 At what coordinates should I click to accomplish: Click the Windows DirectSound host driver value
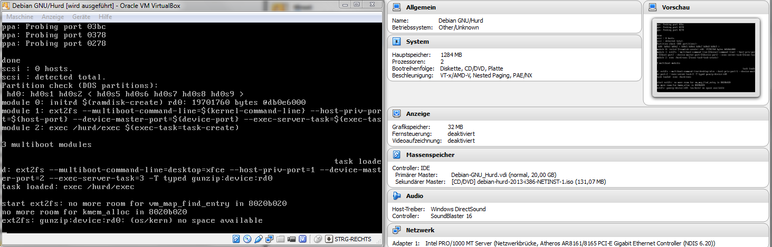(458, 209)
